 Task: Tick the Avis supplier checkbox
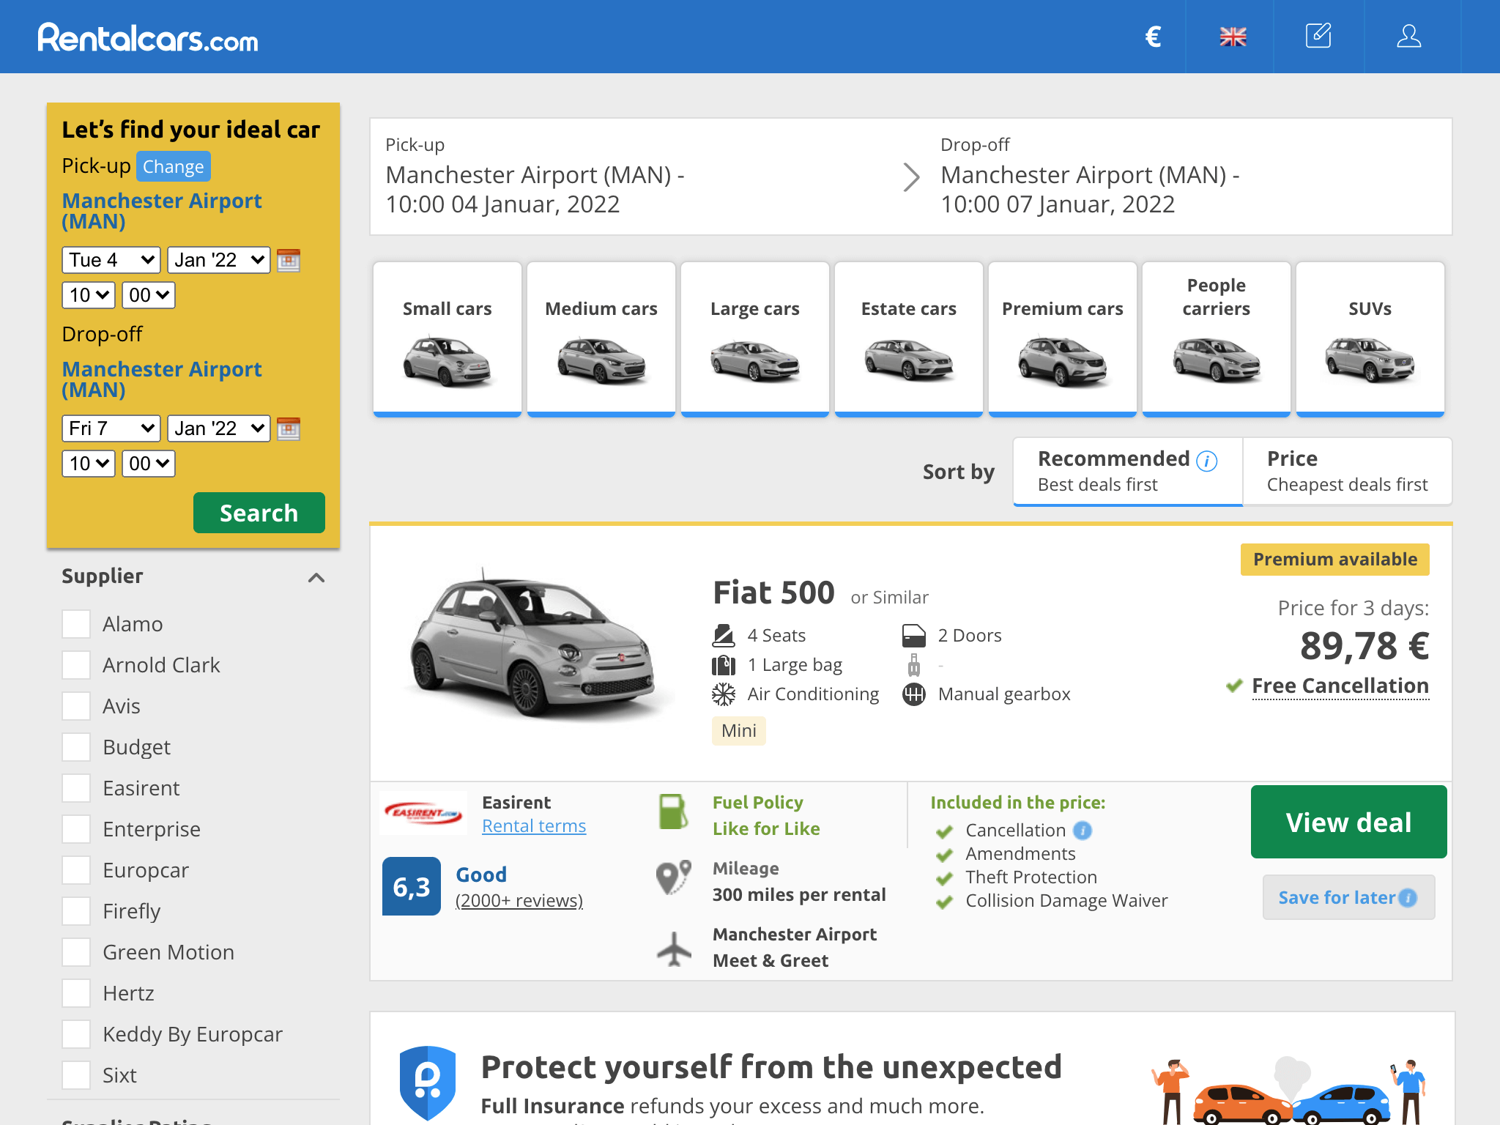tap(76, 706)
